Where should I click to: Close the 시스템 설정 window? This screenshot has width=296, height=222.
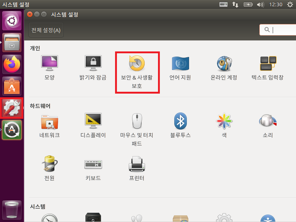(30, 14)
